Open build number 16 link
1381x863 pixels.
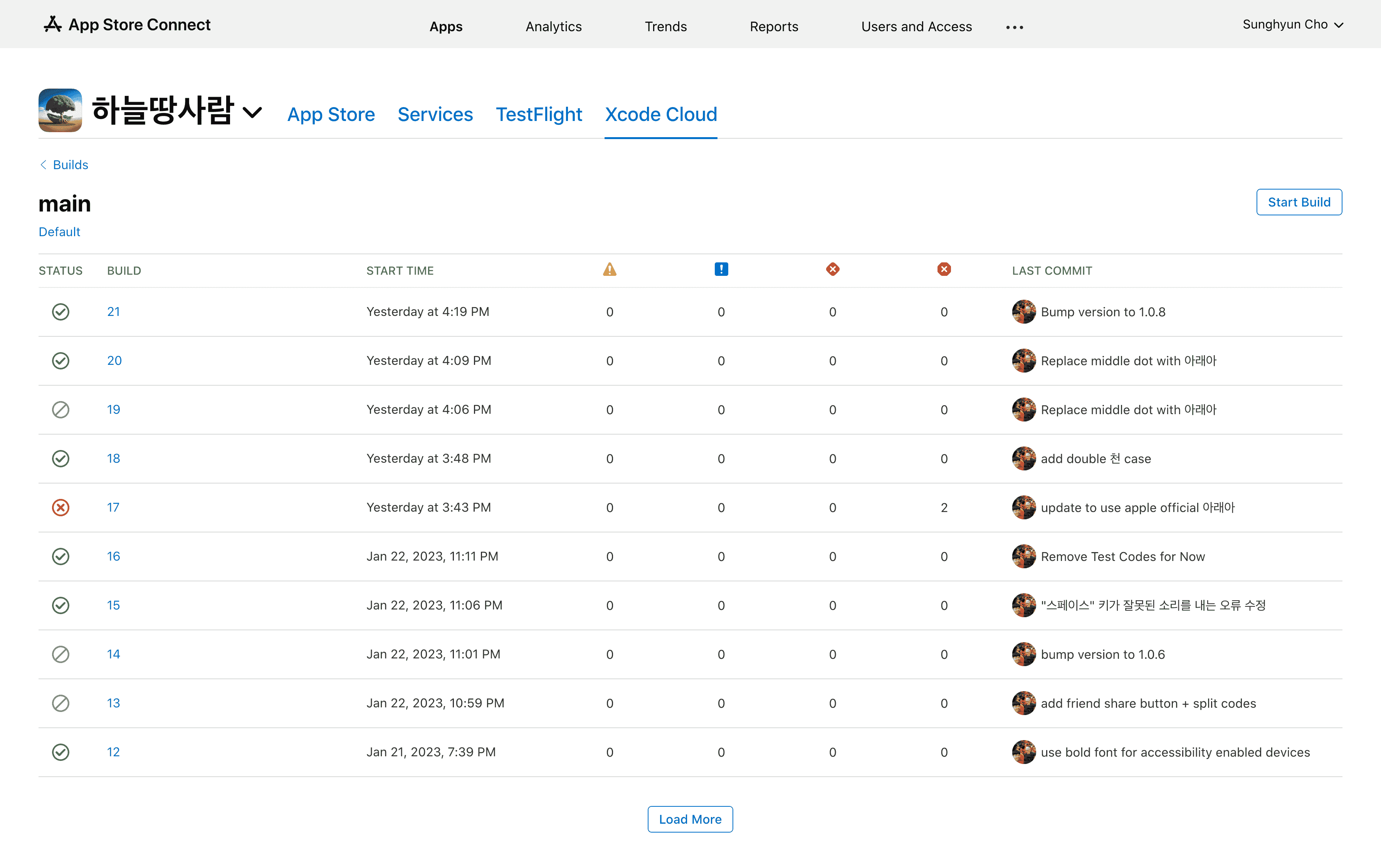(114, 556)
